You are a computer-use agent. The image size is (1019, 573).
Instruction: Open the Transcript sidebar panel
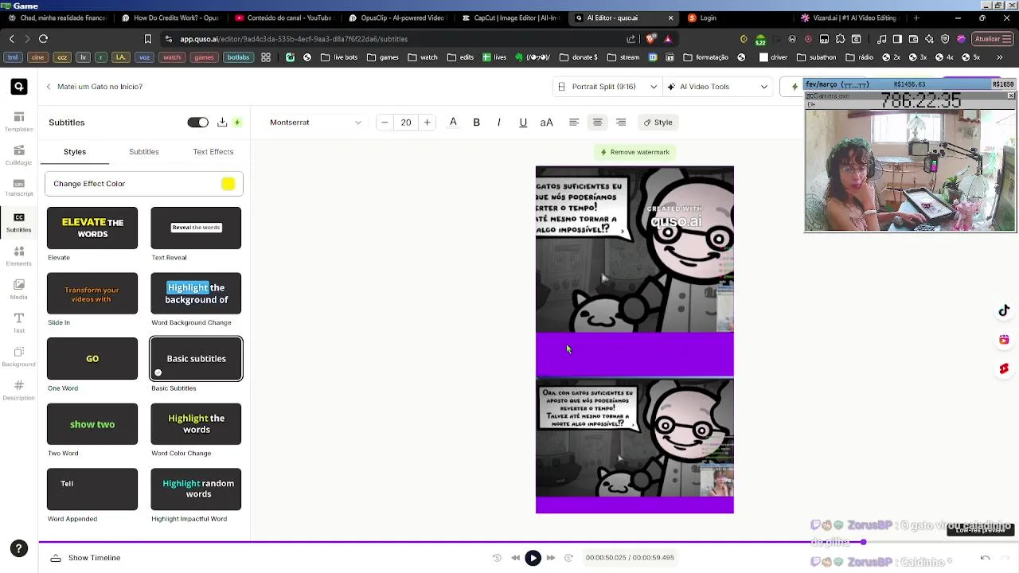[18, 187]
